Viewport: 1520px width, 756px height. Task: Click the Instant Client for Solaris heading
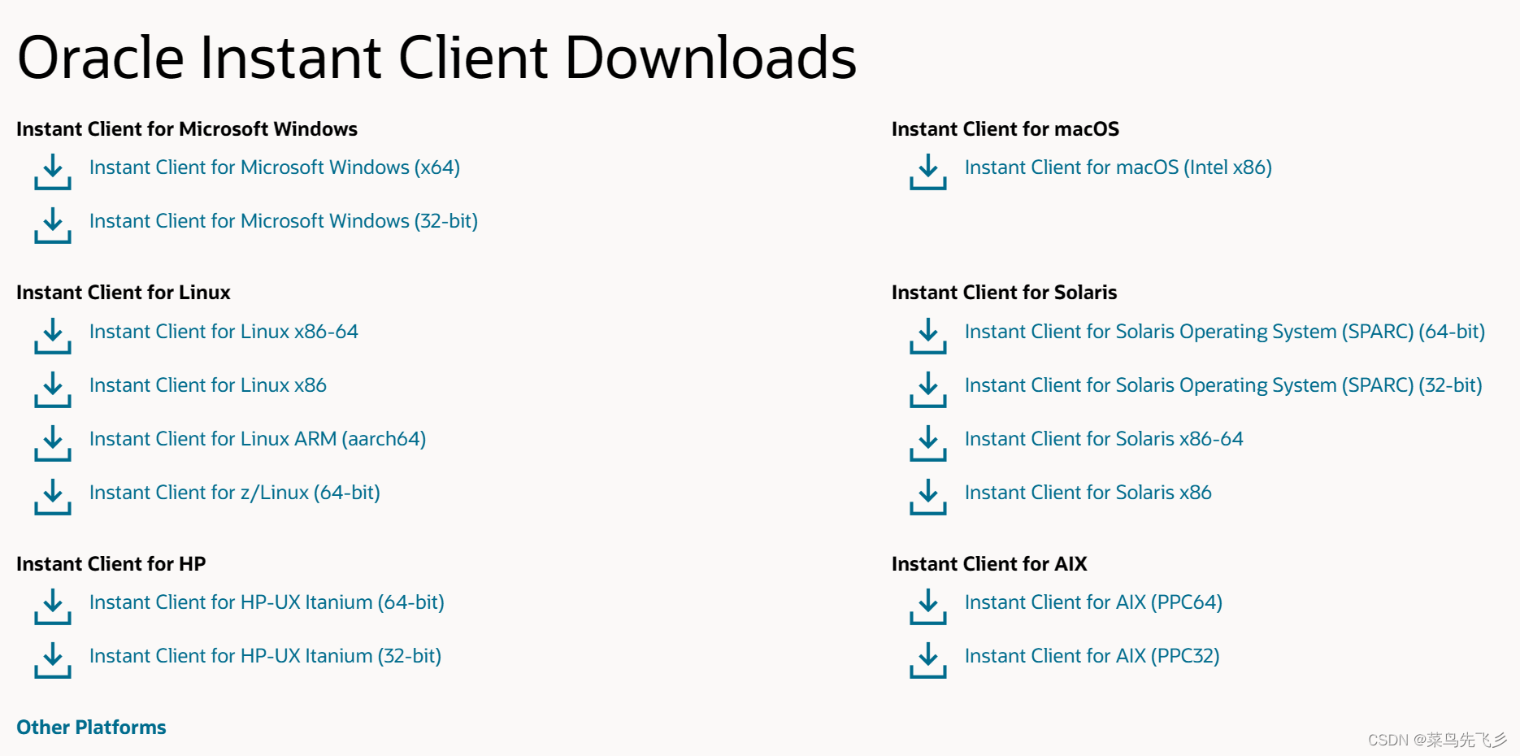coord(1005,293)
